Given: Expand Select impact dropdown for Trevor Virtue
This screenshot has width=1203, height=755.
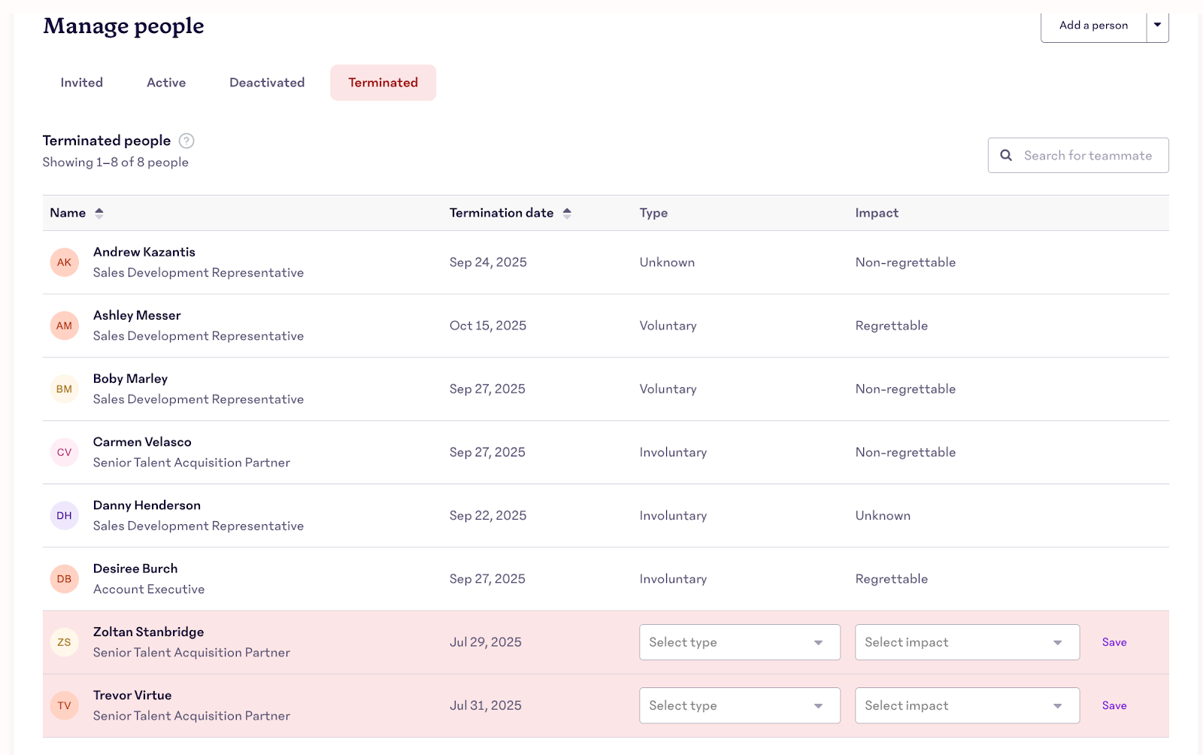Looking at the screenshot, I should coord(966,705).
